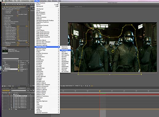Choose M_Smoke from the submenu
The image size is (159, 117).
tap(65, 68)
